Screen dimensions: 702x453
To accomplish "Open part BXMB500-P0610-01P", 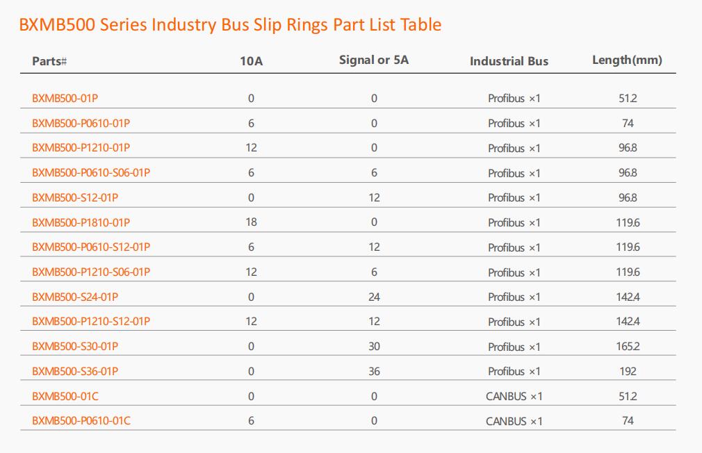I will [81, 123].
